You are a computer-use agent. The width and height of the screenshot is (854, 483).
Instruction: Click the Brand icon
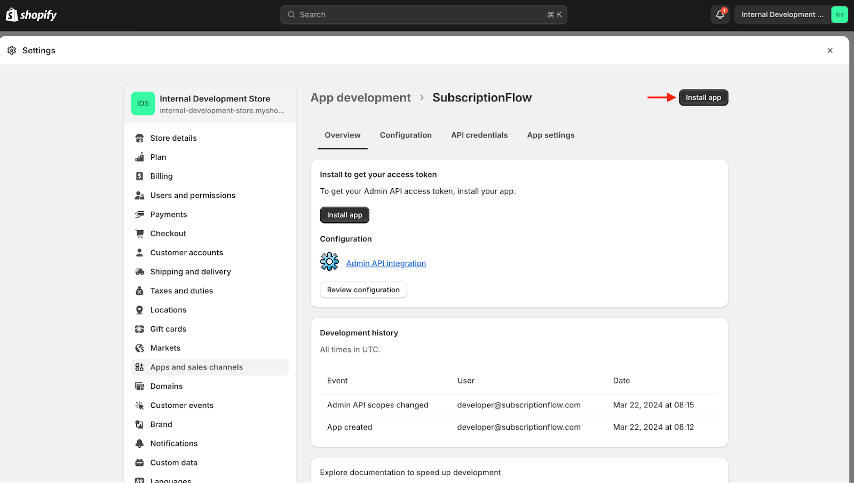pyautogui.click(x=139, y=424)
